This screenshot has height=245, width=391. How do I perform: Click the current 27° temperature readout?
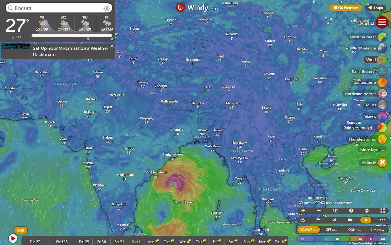tap(17, 26)
